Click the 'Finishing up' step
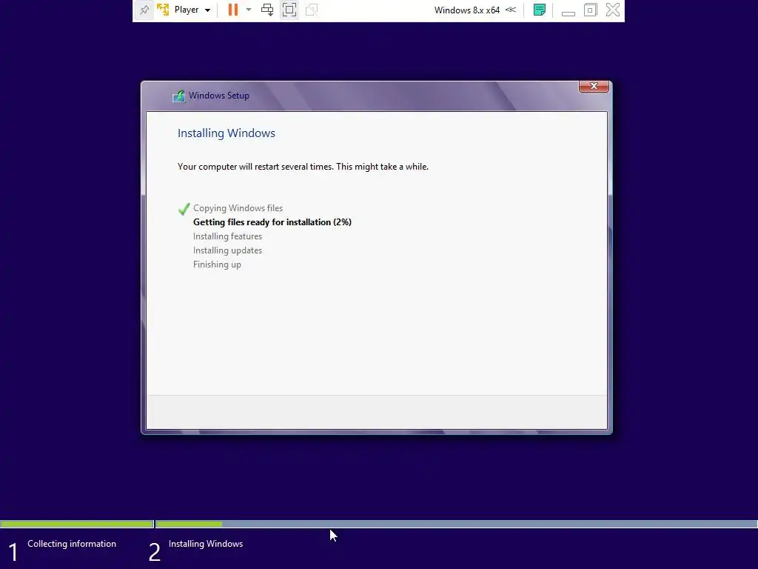Screen dimensions: 758x569 coord(217,264)
